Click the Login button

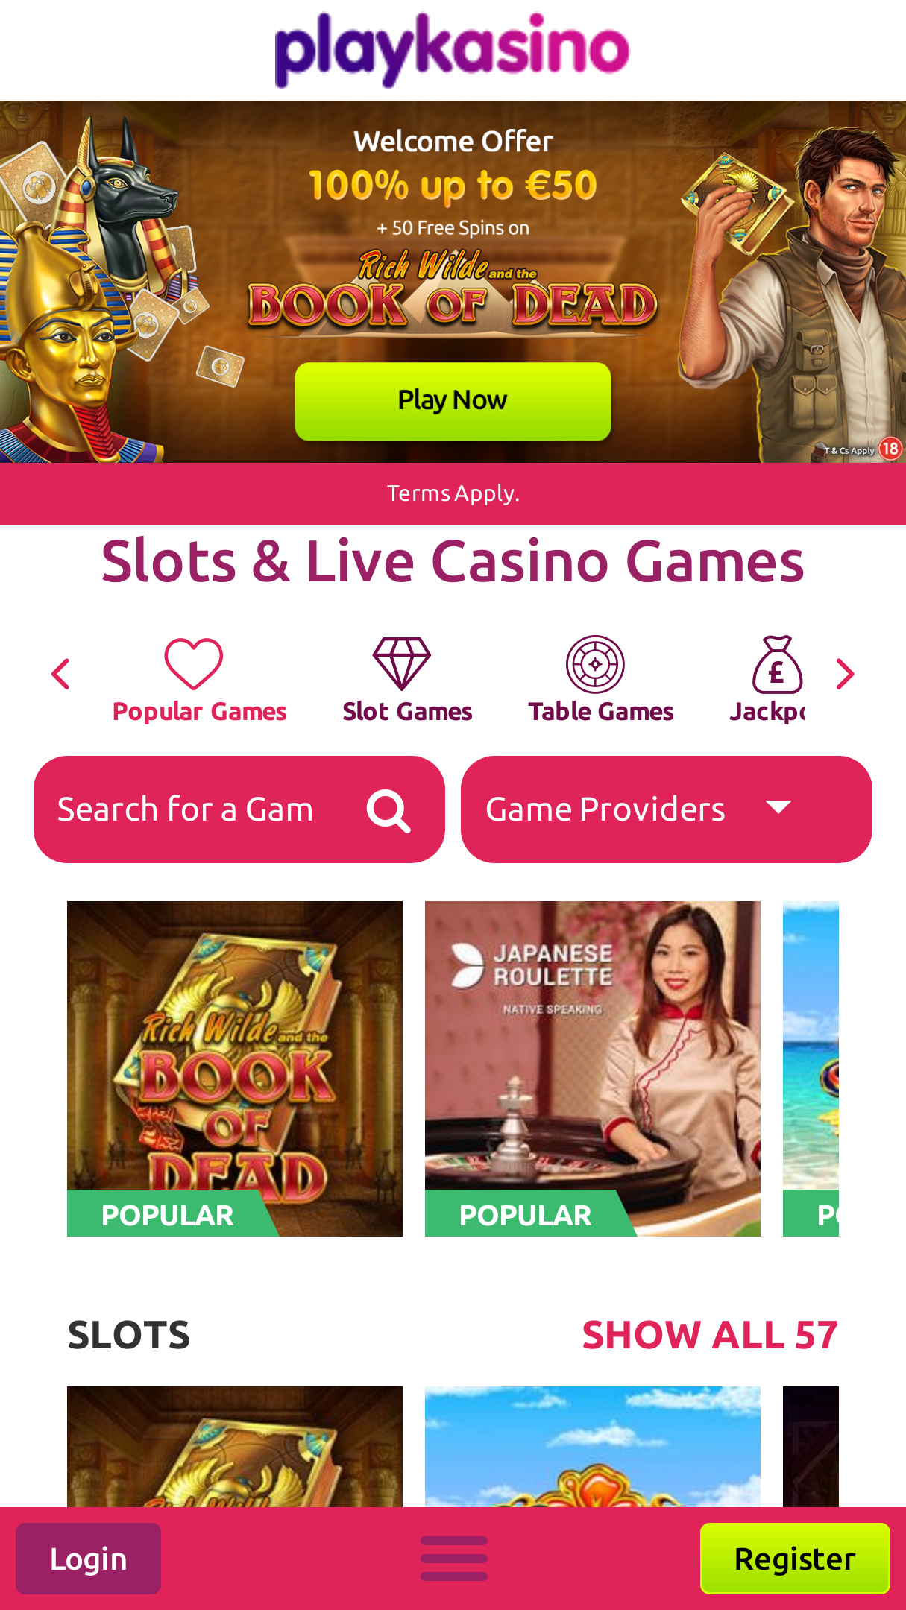click(x=88, y=1559)
